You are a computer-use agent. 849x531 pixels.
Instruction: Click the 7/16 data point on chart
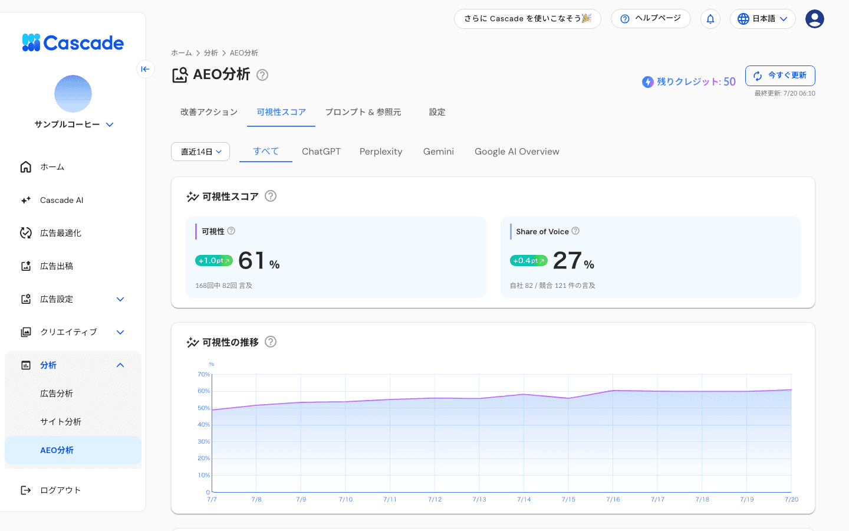pos(613,391)
